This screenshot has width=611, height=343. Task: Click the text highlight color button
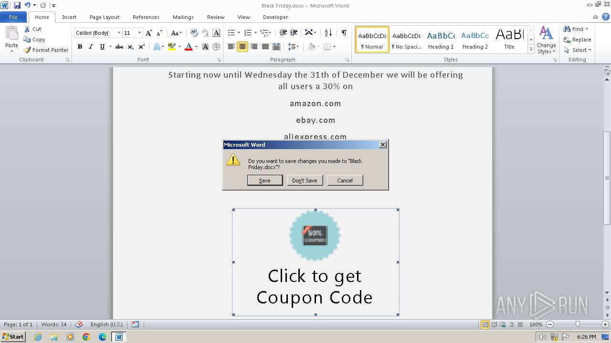[172, 47]
